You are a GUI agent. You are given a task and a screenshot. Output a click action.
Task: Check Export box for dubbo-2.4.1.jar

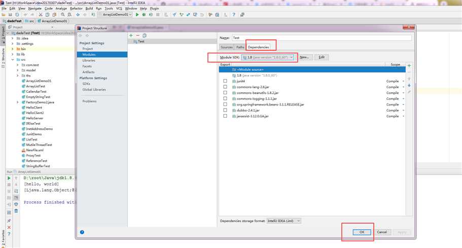pos(225,110)
